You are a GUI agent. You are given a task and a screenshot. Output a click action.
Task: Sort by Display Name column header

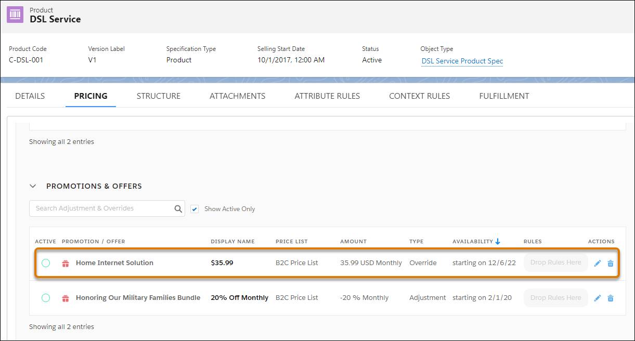(232, 242)
